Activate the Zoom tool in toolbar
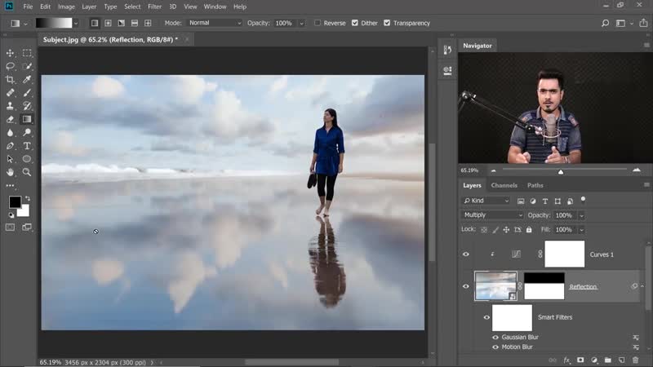653x367 pixels. 27,172
